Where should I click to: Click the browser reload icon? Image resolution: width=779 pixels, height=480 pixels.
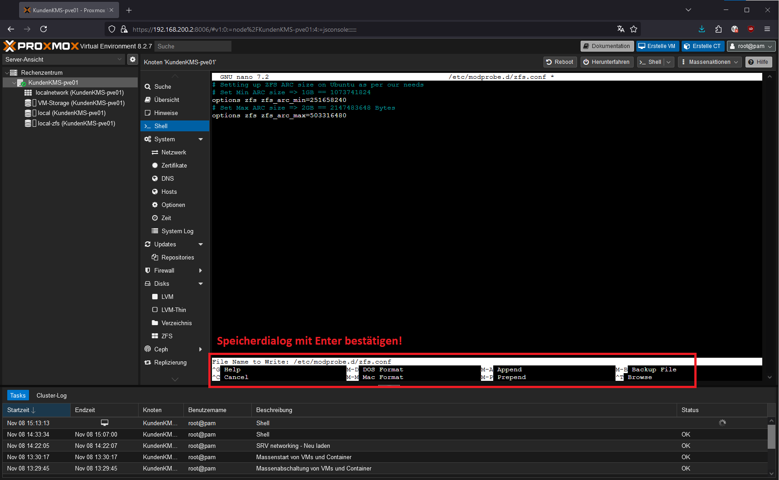click(x=43, y=29)
